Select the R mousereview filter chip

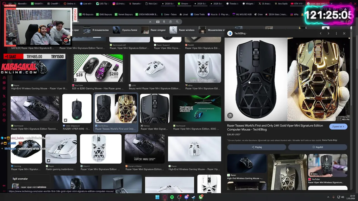pos(96,30)
